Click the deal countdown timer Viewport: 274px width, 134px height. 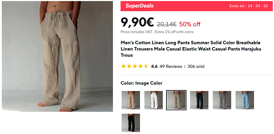coord(249,6)
